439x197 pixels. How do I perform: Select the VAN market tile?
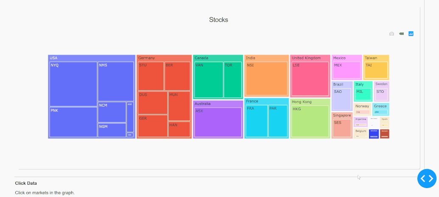pyautogui.click(x=209, y=80)
